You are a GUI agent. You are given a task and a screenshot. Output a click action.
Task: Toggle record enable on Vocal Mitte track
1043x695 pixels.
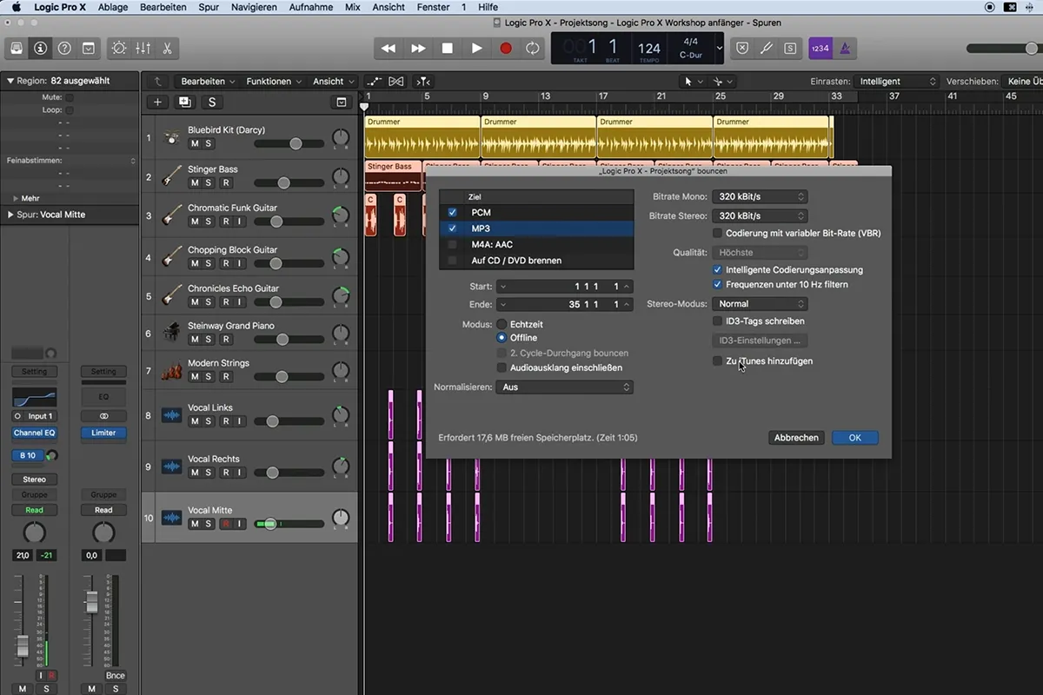pos(226,524)
